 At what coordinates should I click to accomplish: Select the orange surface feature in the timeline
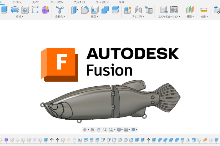[205, 140]
